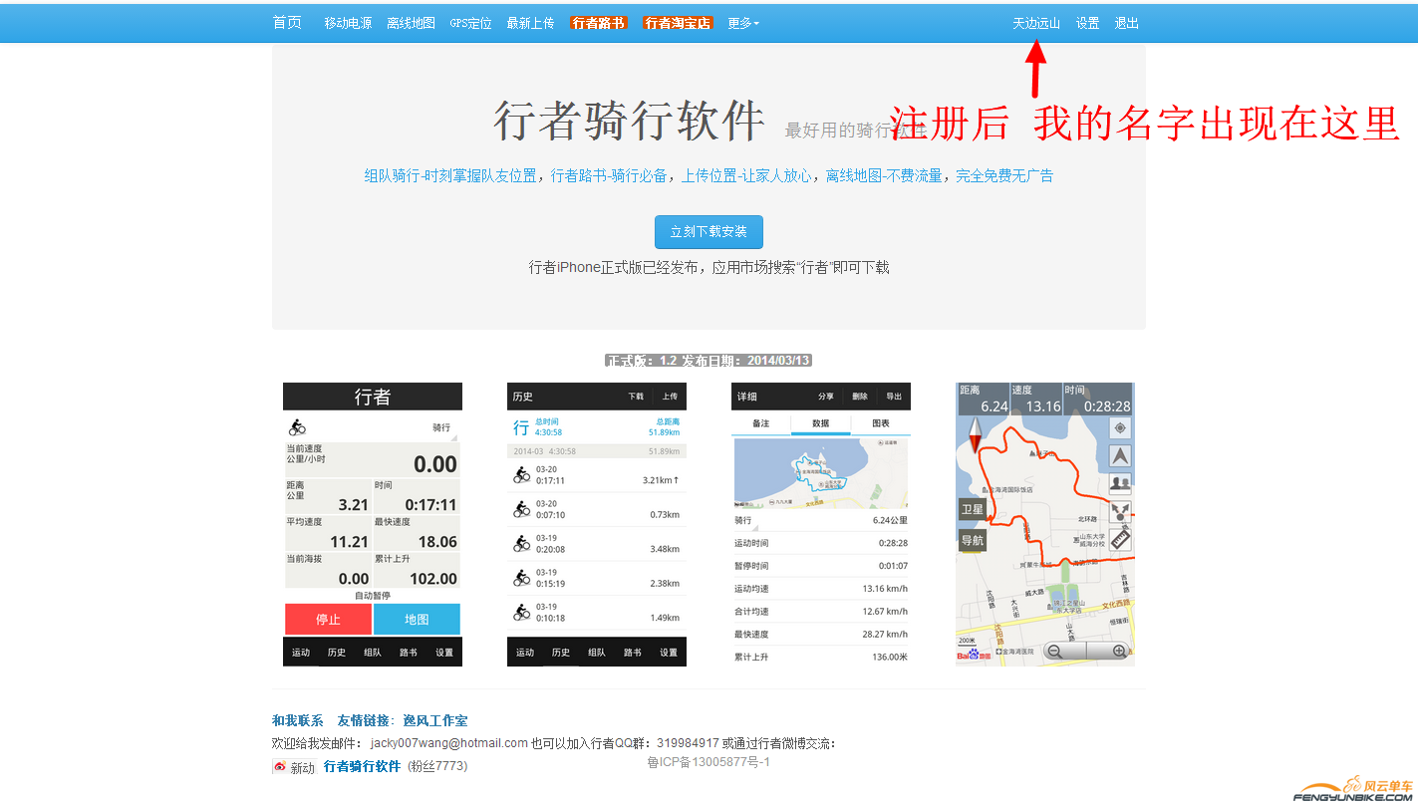Click the 立刻下载安装 download button

pos(709,232)
